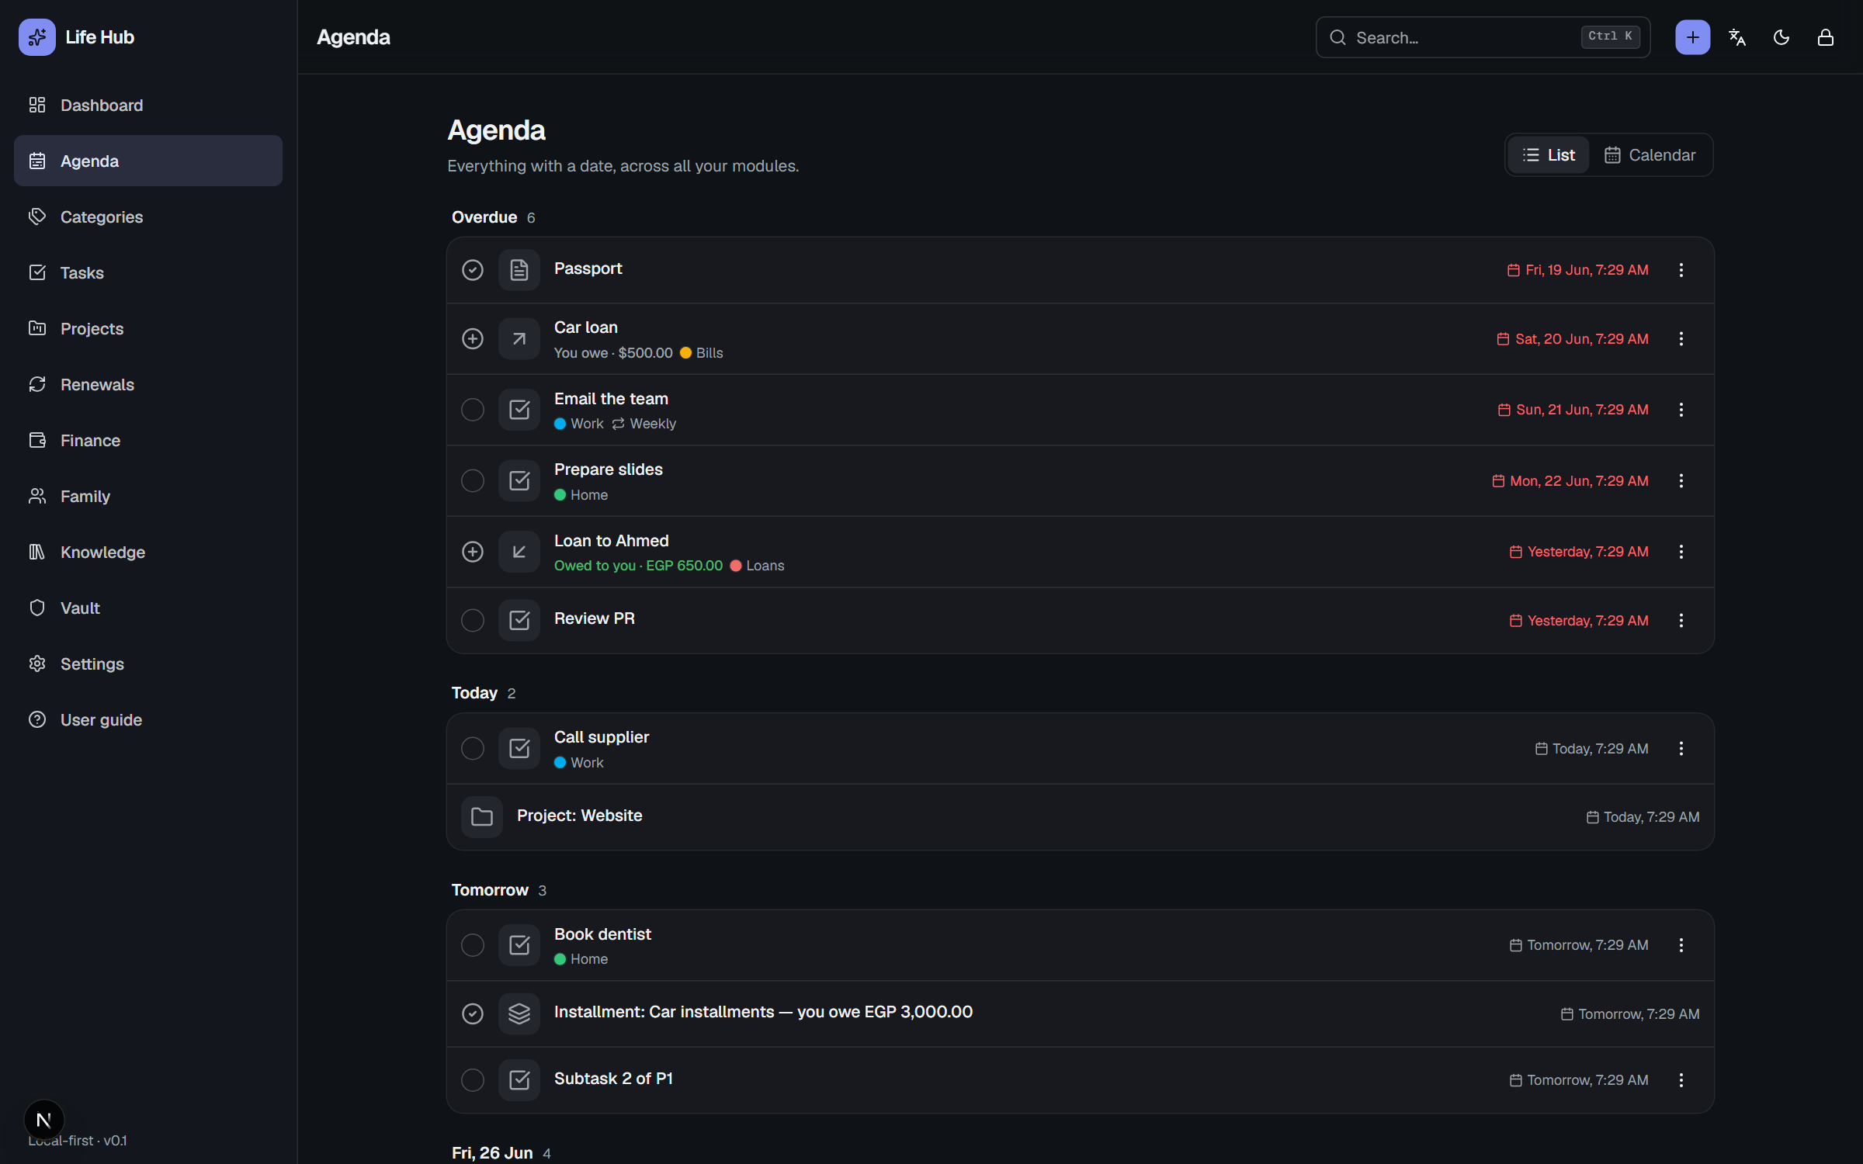
Task: Click the Subtask 2 of P1 icon
Action: (519, 1080)
